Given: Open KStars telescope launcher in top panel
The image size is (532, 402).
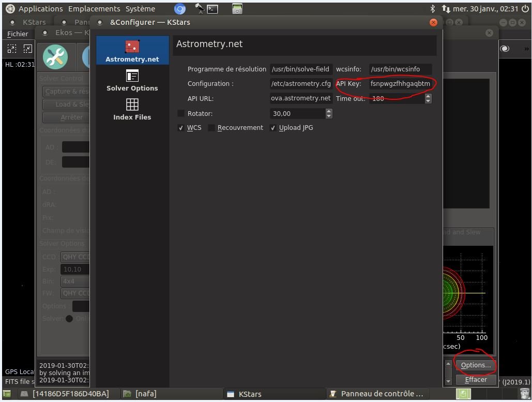Looking at the screenshot, I should click(x=199, y=8).
